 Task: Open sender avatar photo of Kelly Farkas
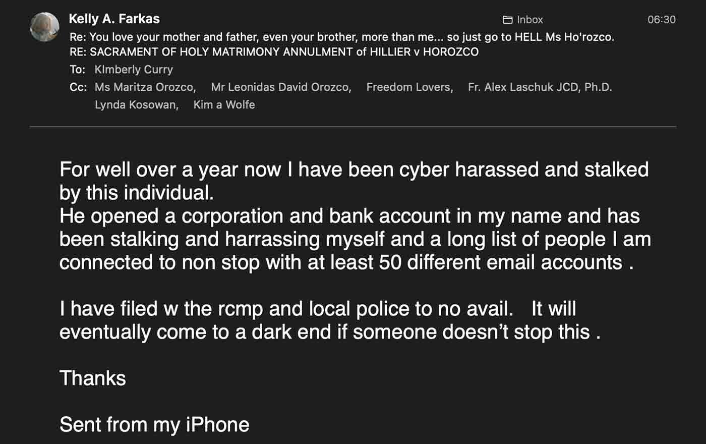pos(45,27)
